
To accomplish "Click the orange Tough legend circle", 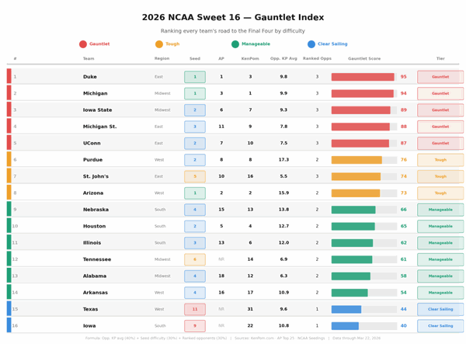I will point(159,44).
